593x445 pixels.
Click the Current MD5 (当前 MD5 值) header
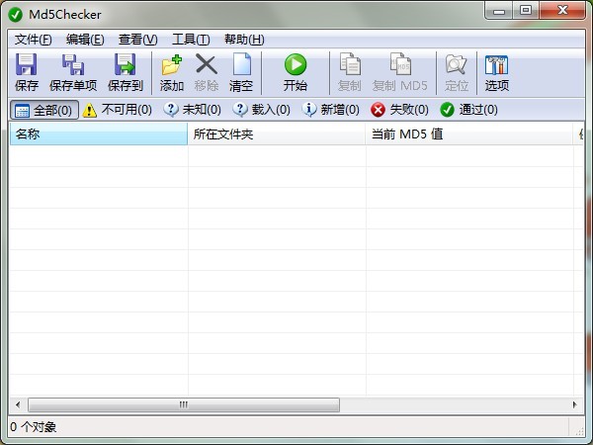[x=465, y=133]
